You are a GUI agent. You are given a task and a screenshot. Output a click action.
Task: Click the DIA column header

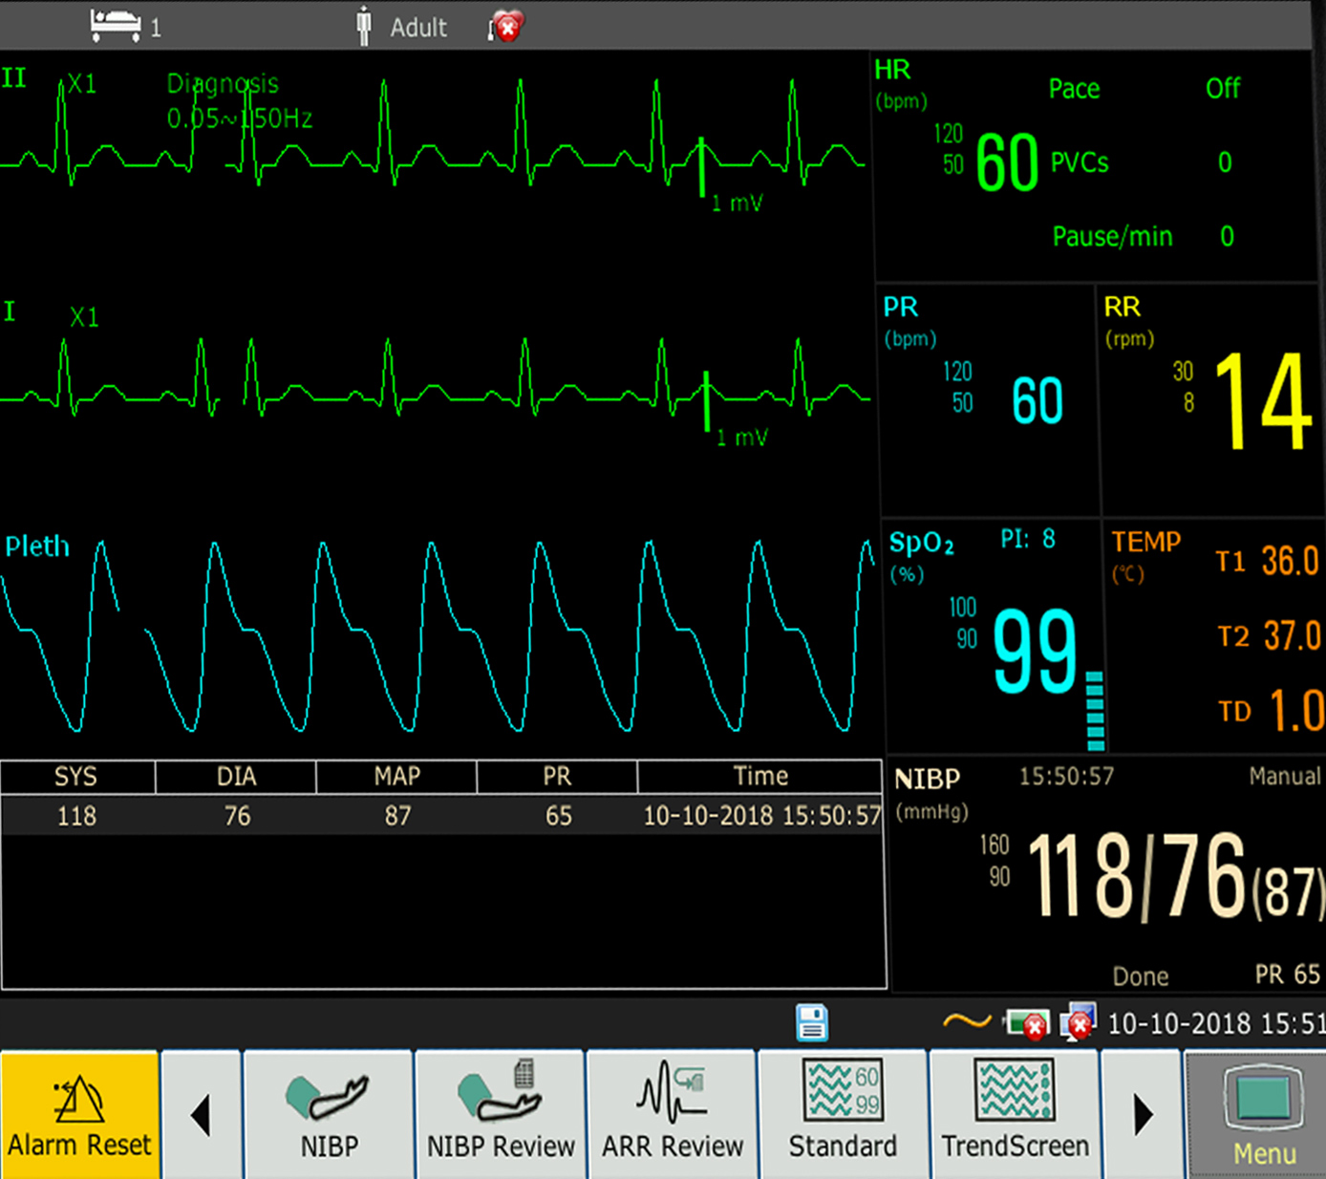click(236, 777)
